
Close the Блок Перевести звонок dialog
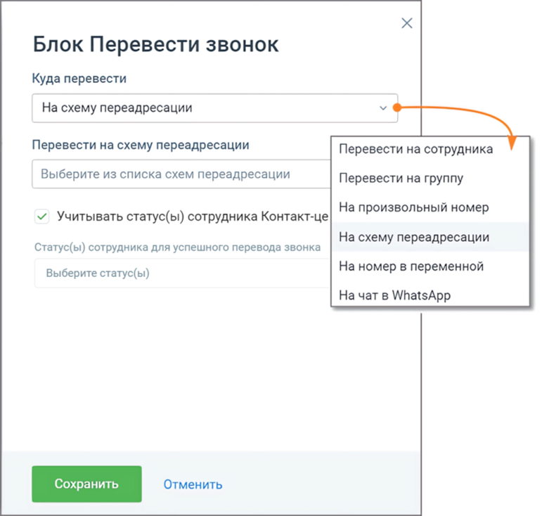tap(406, 23)
